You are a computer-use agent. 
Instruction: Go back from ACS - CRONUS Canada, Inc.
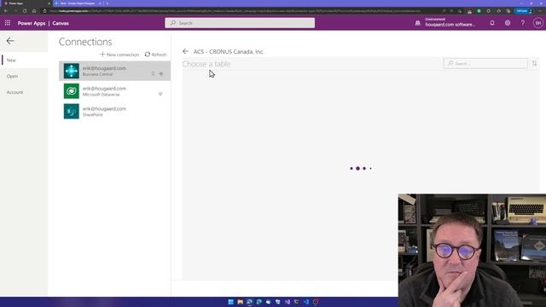coord(185,51)
